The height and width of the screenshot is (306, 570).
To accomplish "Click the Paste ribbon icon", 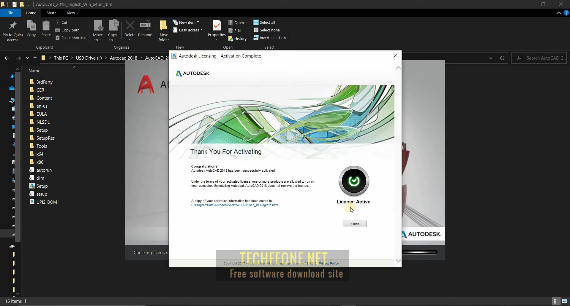I will click(x=46, y=29).
